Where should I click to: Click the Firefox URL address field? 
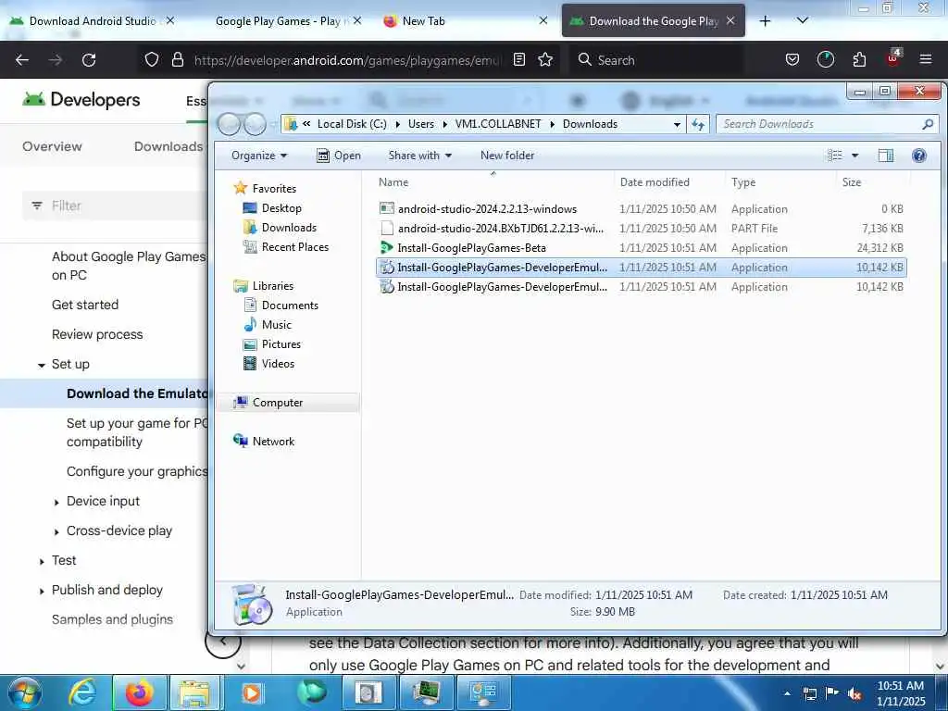pyautogui.click(x=347, y=60)
